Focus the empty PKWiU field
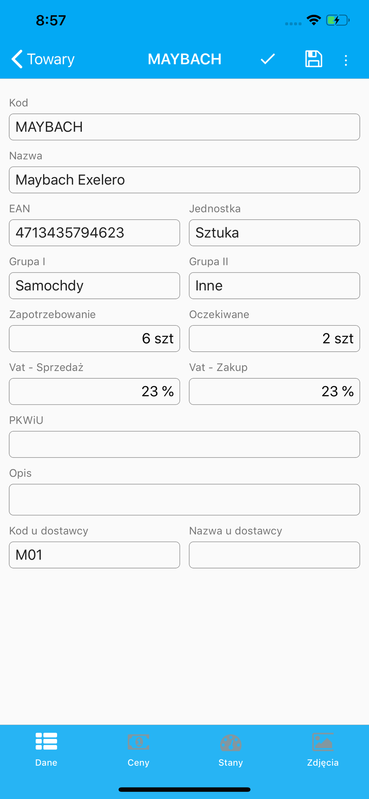369x799 pixels. [184, 444]
